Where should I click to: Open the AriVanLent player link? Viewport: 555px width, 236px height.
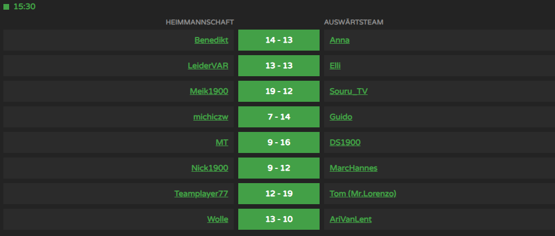pyautogui.click(x=351, y=220)
